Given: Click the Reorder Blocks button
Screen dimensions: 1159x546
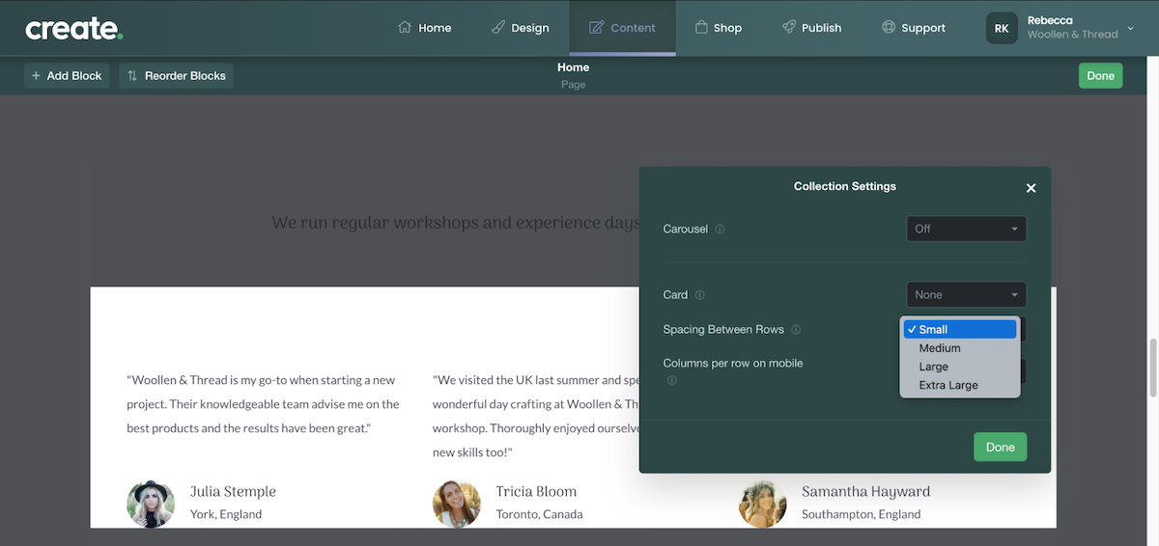Looking at the screenshot, I should pyautogui.click(x=176, y=75).
